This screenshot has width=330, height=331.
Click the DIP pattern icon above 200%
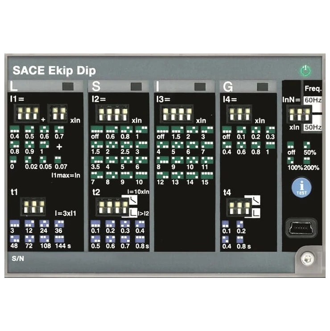[x=306, y=160]
